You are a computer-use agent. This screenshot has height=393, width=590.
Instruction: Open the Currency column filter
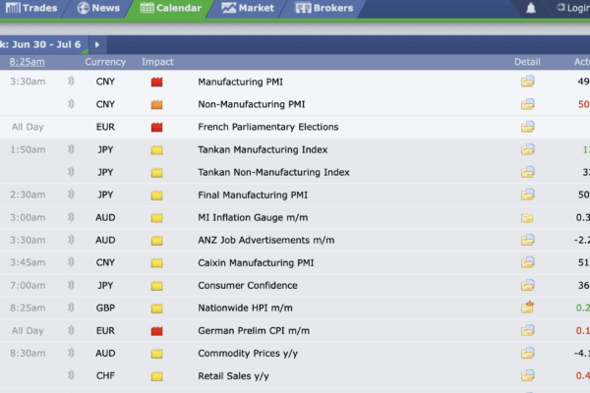[105, 62]
